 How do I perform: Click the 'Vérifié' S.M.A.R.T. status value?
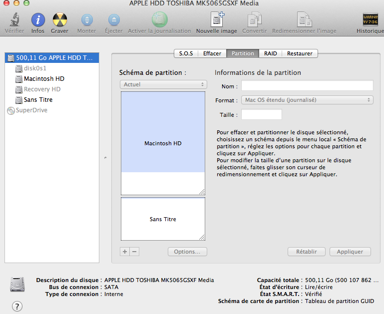[314, 294]
